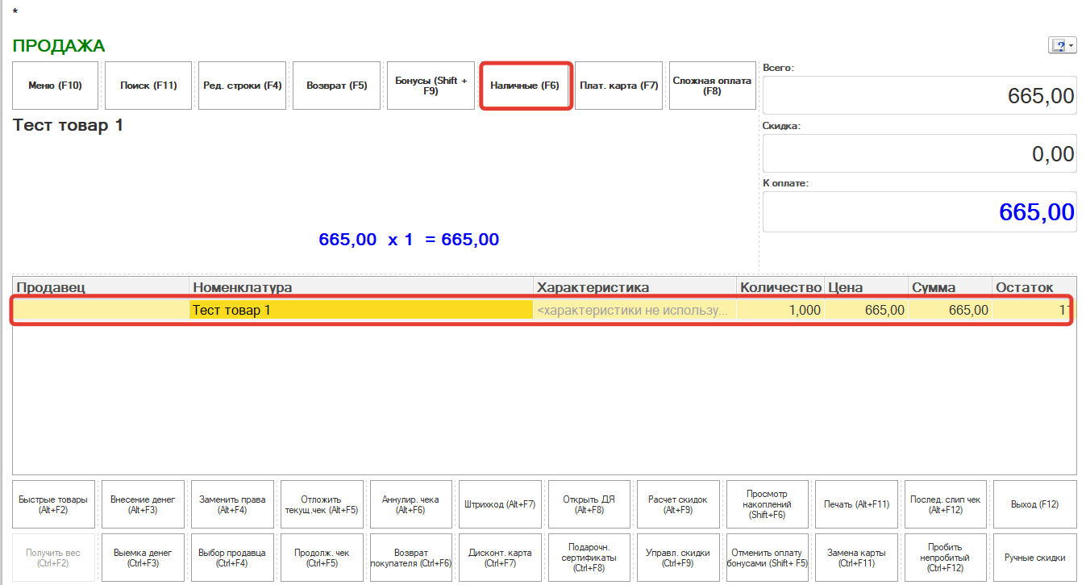The height and width of the screenshot is (585, 1086).
Task: Select Выбор продавца (Ctrl+F4)
Action: click(232, 558)
